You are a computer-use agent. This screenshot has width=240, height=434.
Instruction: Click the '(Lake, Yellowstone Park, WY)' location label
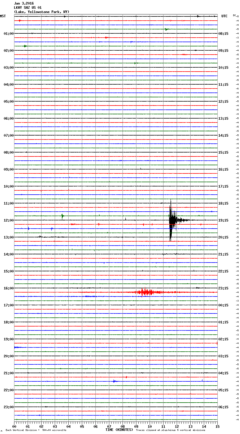click(x=42, y=12)
